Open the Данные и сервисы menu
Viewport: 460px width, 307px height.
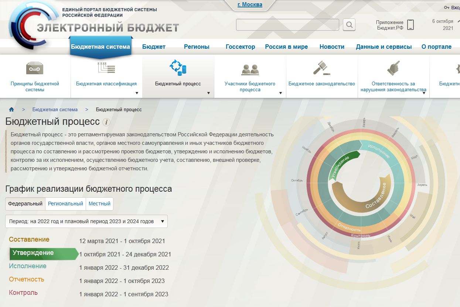click(384, 47)
